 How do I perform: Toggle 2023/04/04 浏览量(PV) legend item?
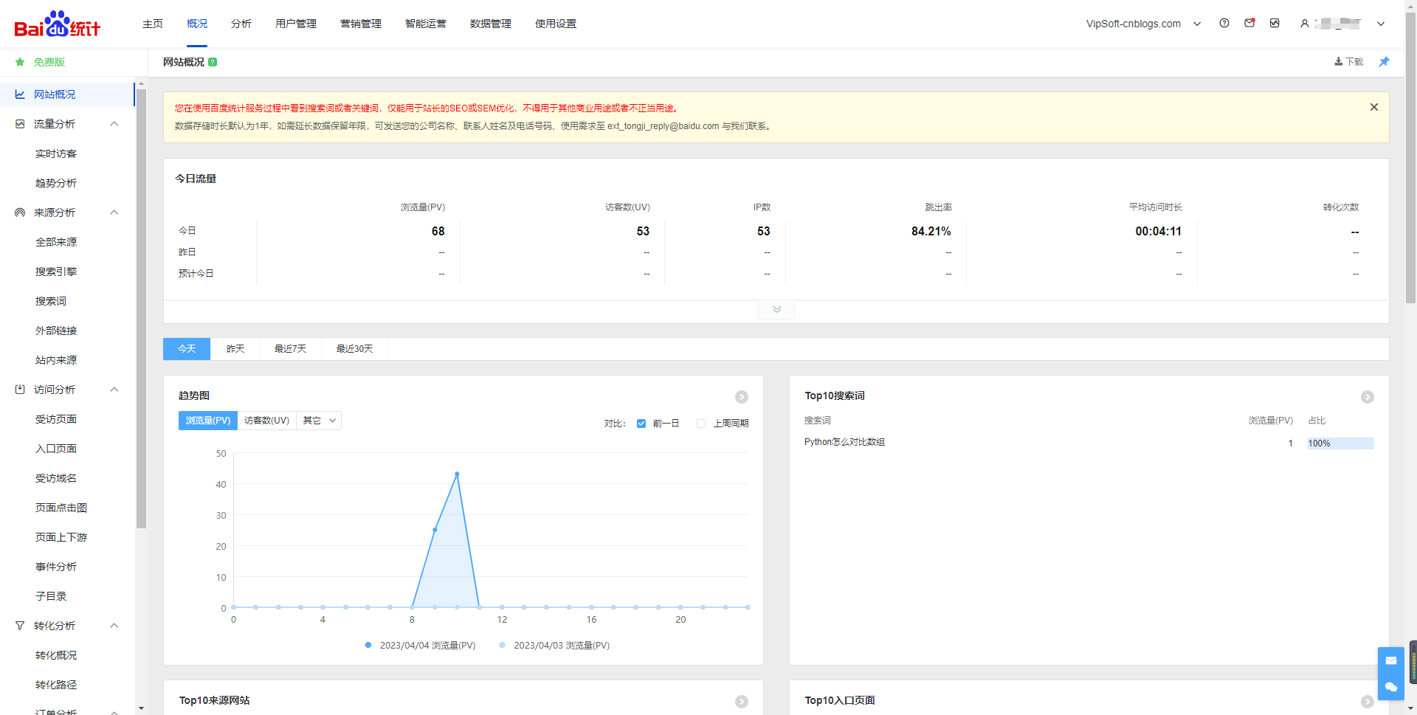(x=420, y=646)
